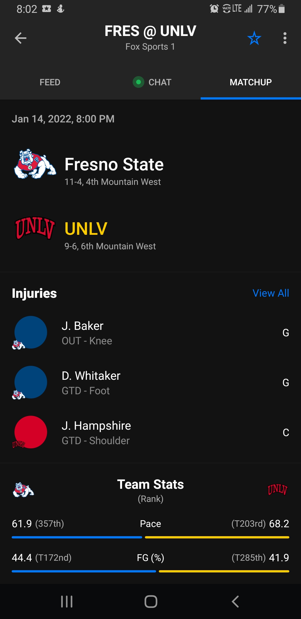
Task: Open the Android recent apps button
Action: tap(67, 601)
